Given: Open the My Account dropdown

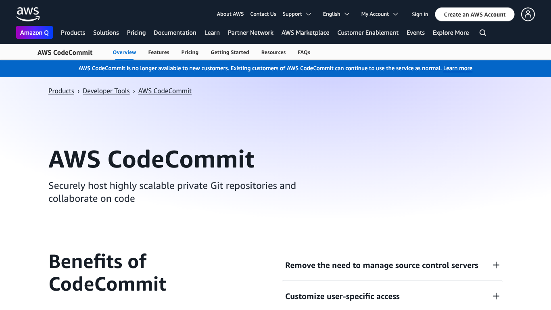Looking at the screenshot, I should (379, 14).
